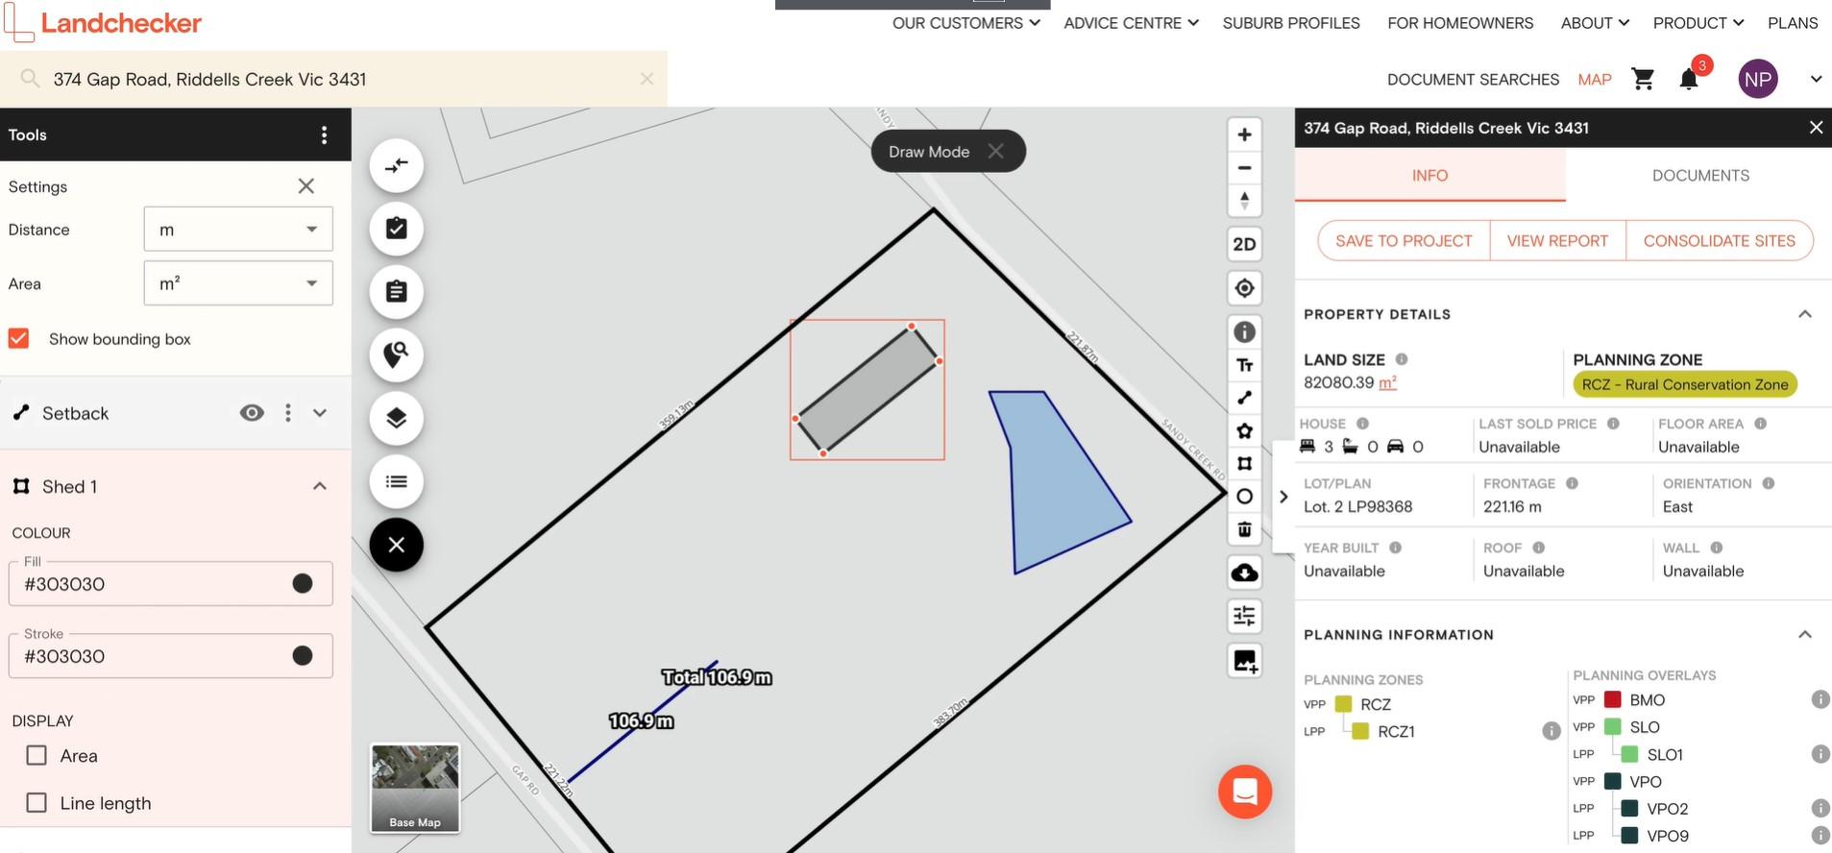Click the trash delete tool
Screen dimensions: 1832x853
[x=1244, y=529]
